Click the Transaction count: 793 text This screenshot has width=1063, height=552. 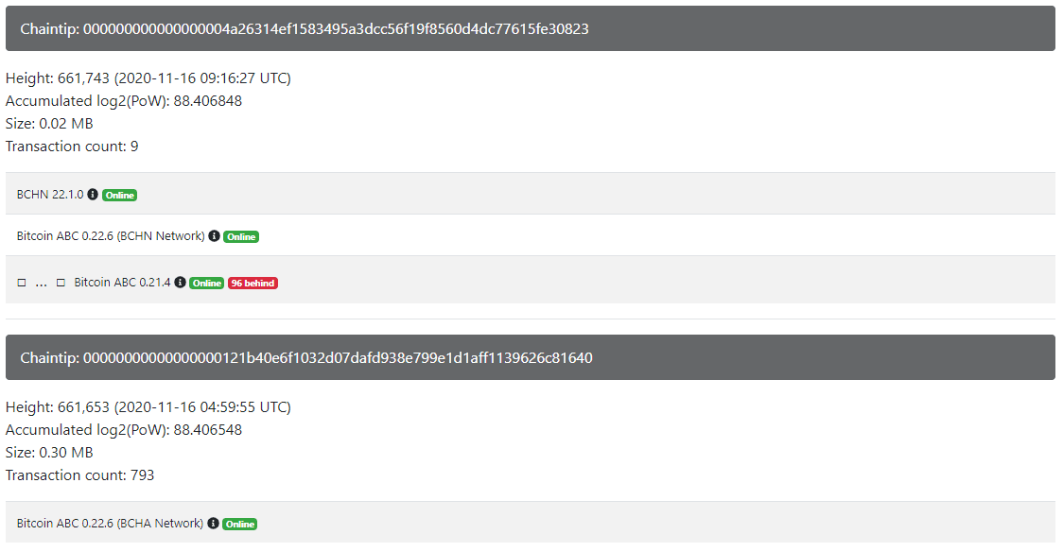click(x=80, y=474)
